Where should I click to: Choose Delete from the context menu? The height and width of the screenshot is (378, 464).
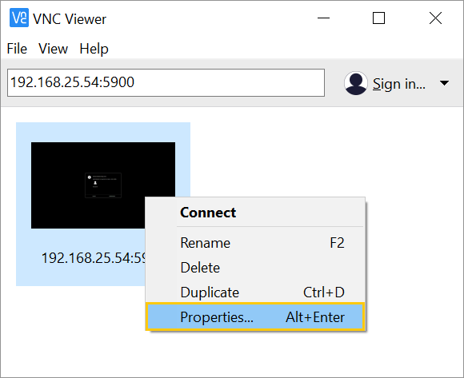[255, 268]
